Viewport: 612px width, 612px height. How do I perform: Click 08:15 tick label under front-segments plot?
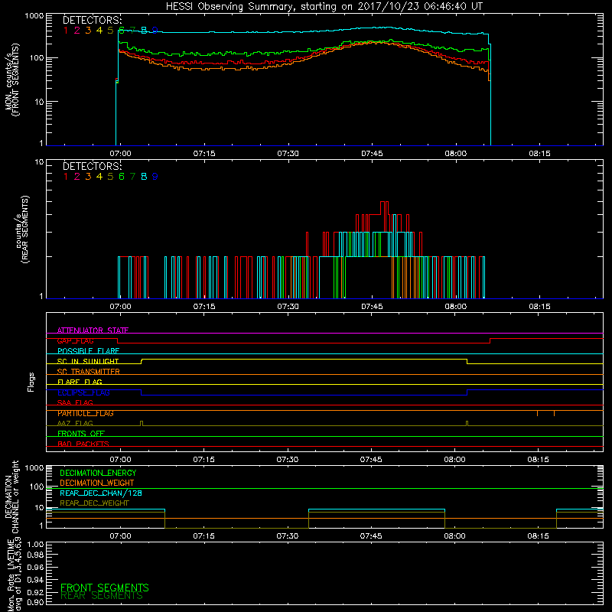click(539, 154)
